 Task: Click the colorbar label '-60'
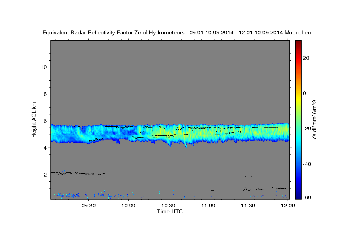(307, 197)
